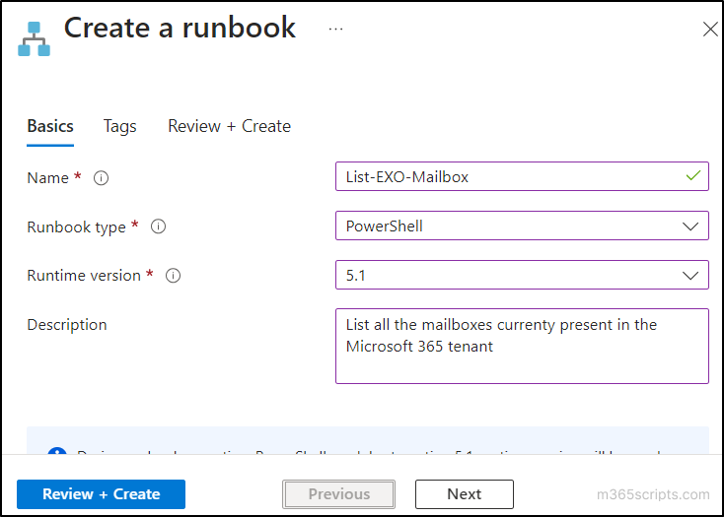The width and height of the screenshot is (724, 517).
Task: Show info tooltip for Runbook type
Action: [x=159, y=226]
